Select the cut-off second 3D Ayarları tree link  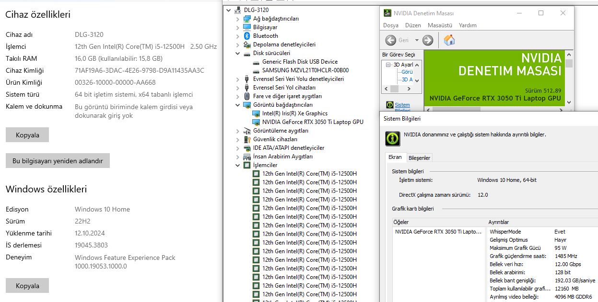coord(407,79)
